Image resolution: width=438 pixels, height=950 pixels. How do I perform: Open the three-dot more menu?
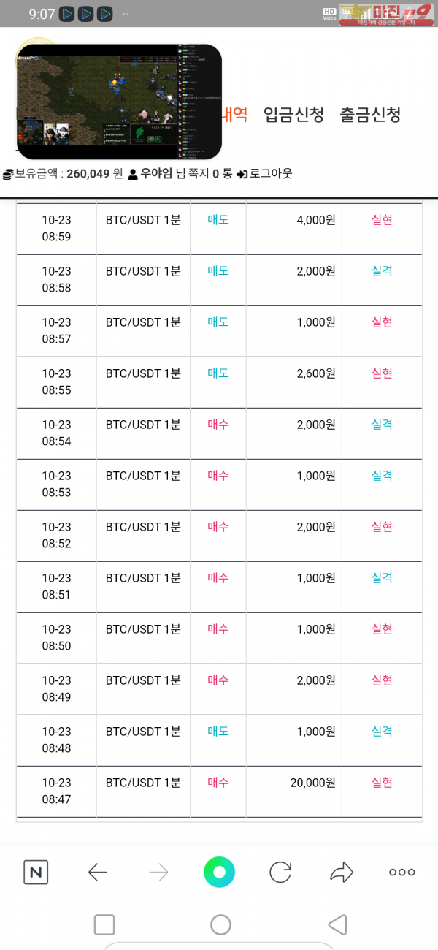[x=401, y=872]
